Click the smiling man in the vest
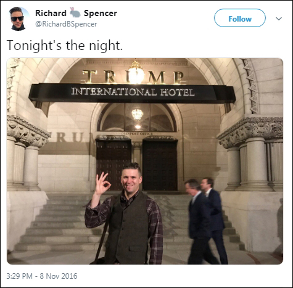 click(125, 214)
